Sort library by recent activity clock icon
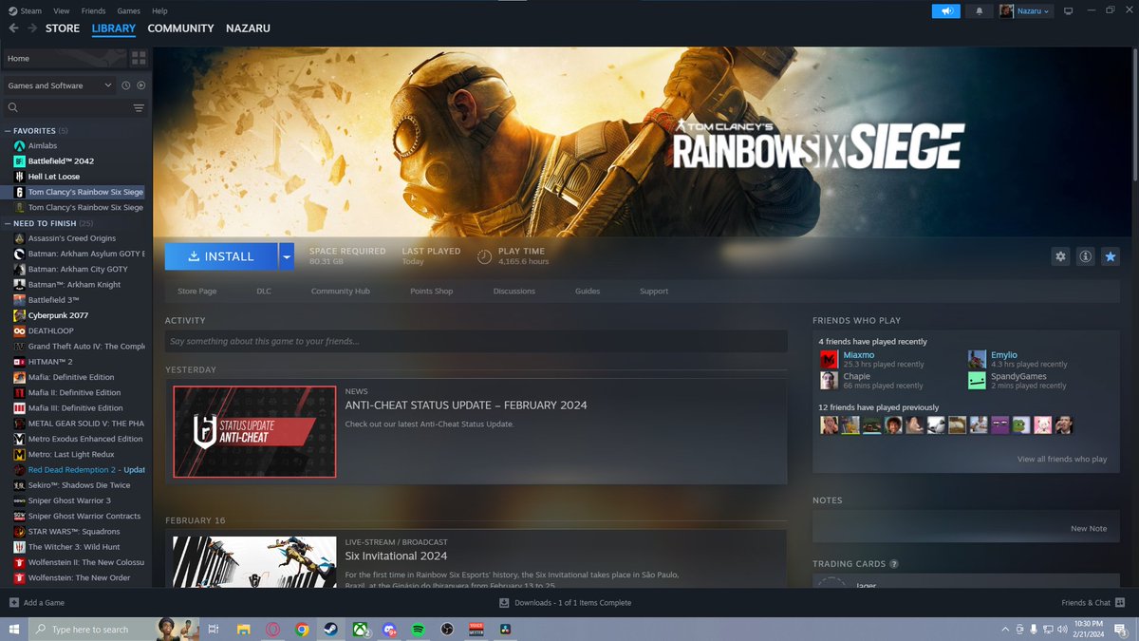This screenshot has width=1139, height=641. tap(125, 85)
